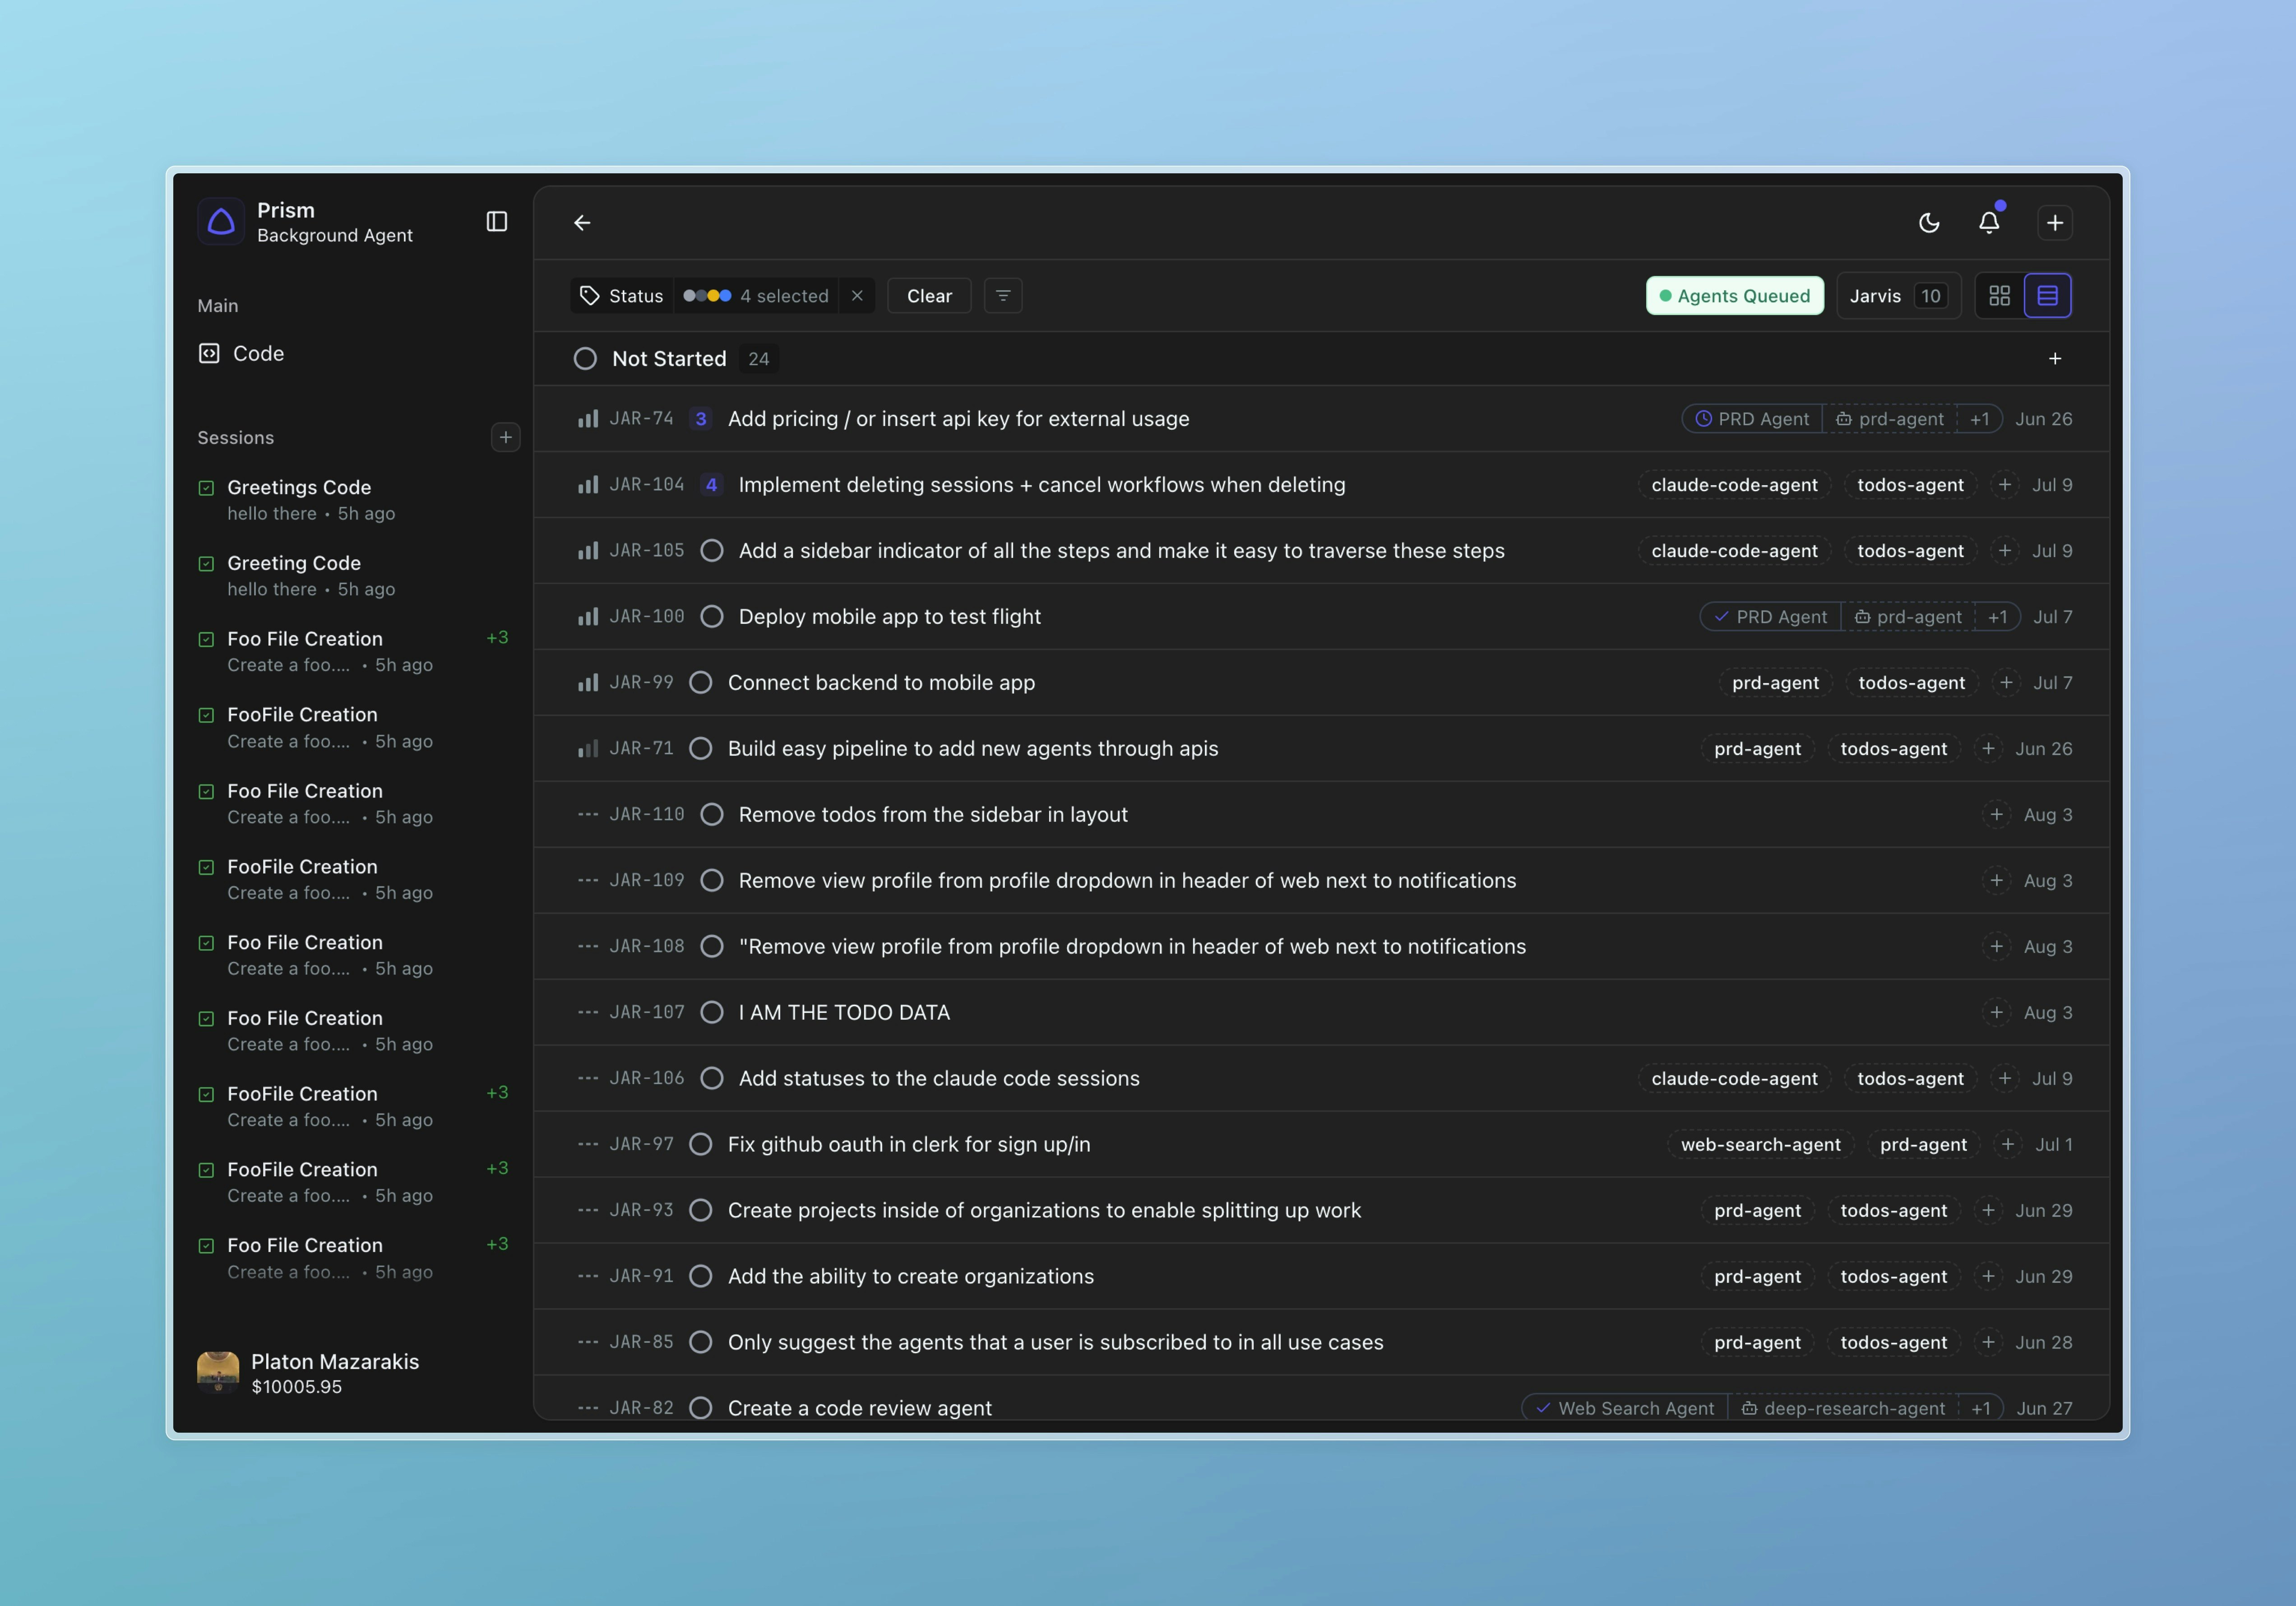Open notifications bell
Image resolution: width=2296 pixels, height=1606 pixels.
[1989, 222]
